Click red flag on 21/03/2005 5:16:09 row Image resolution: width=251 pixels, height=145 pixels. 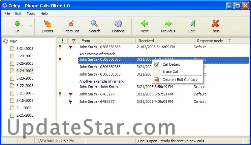71,47
